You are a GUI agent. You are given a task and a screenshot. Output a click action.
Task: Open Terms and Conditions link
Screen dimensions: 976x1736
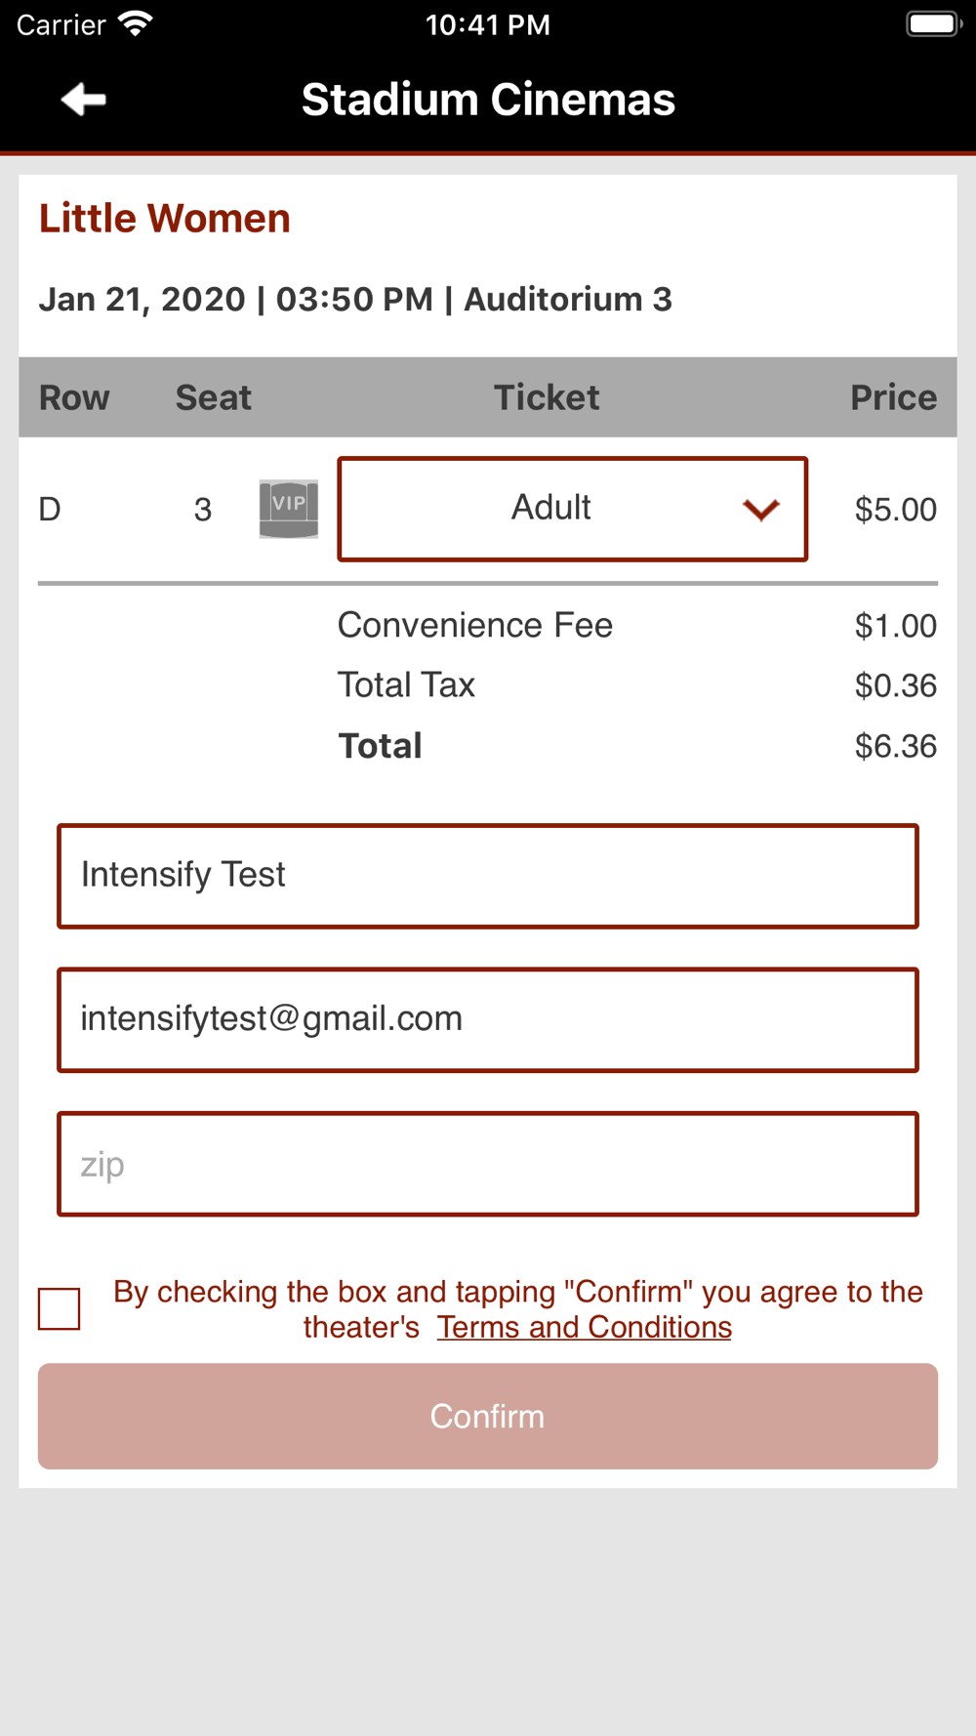[x=584, y=1327]
